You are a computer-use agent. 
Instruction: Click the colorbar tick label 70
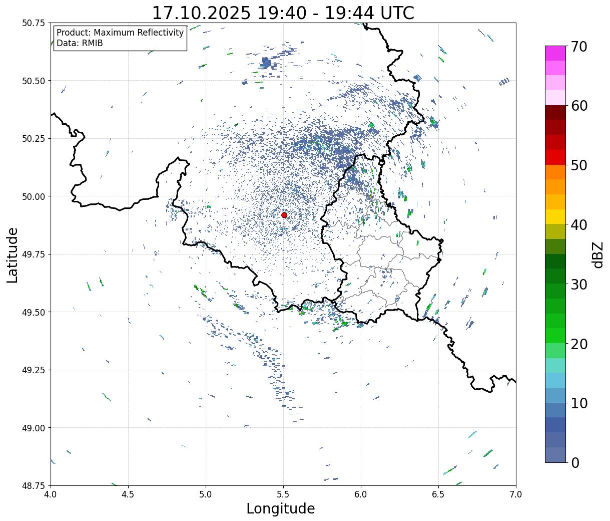click(578, 47)
